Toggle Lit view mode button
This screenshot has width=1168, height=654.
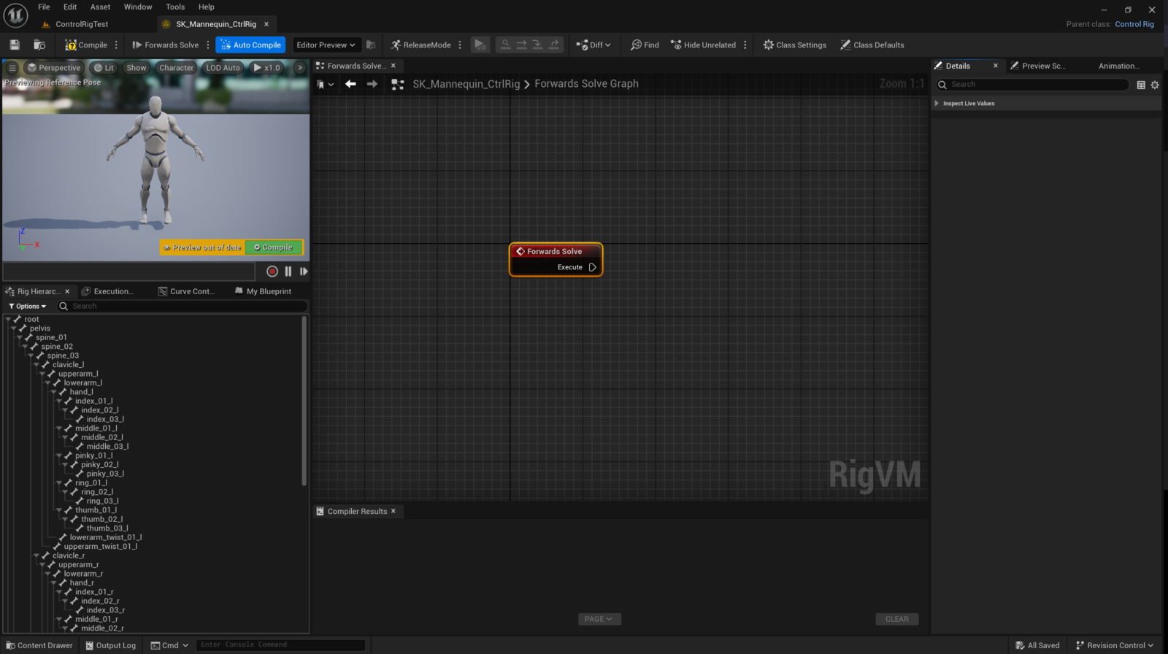point(104,68)
